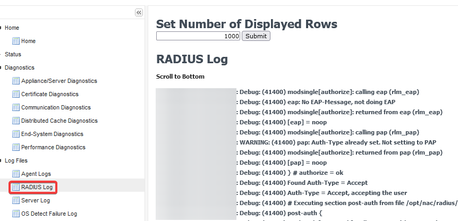Select the Home parent tree node
The image size is (458, 221).
click(x=12, y=28)
